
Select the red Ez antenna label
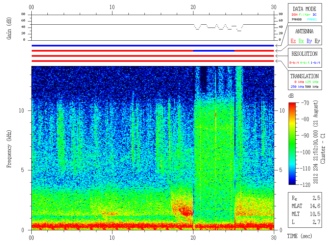[293, 41]
